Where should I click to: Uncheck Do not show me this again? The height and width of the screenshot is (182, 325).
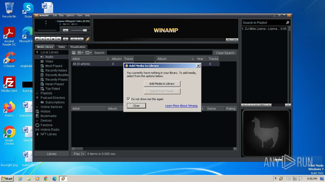pos(128,99)
